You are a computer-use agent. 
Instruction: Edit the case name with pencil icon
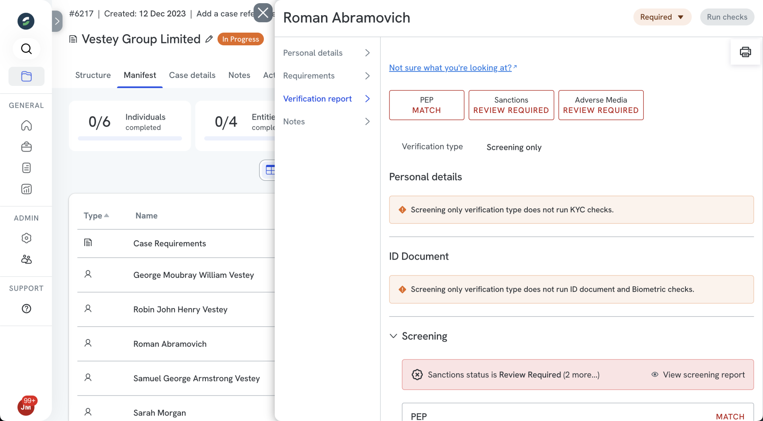coord(209,39)
